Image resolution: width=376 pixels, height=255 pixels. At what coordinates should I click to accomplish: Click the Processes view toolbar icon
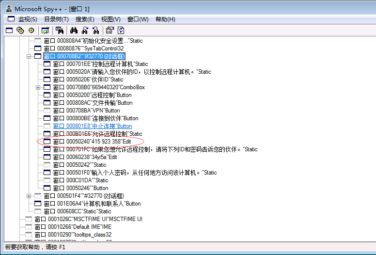[20, 31]
